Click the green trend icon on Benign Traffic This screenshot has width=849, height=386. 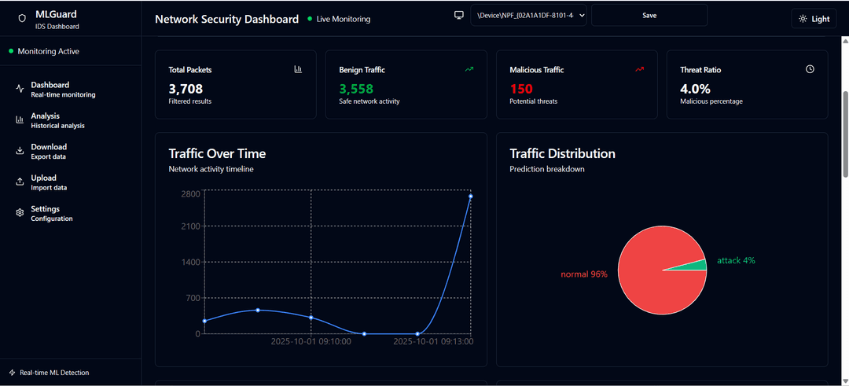[x=469, y=69]
